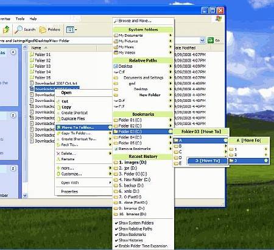Image resolution: width=274 pixels, height=250 pixels.
Task: Click the C: drive icon
Action: coord(116,72)
